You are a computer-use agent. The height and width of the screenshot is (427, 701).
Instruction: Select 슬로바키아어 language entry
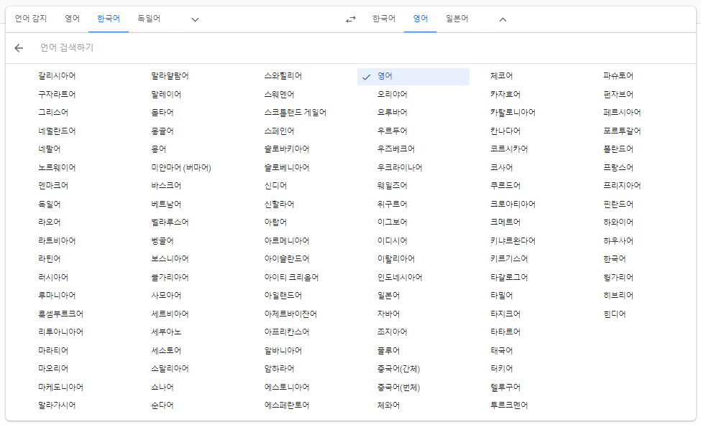coord(287,149)
